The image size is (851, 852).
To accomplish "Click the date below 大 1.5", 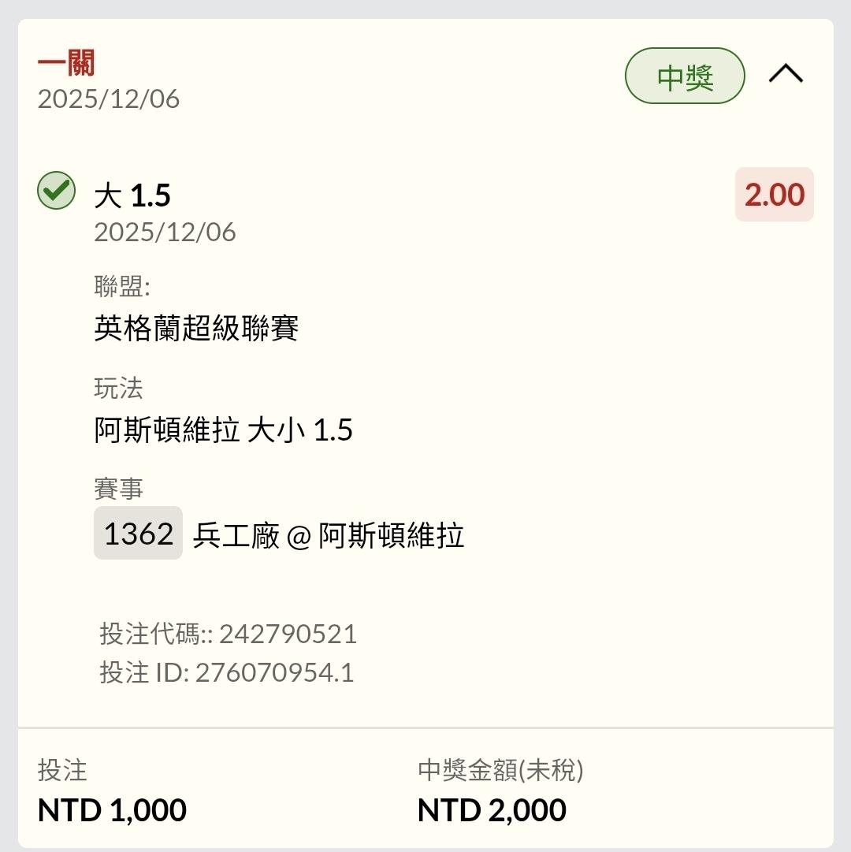I will (x=165, y=232).
